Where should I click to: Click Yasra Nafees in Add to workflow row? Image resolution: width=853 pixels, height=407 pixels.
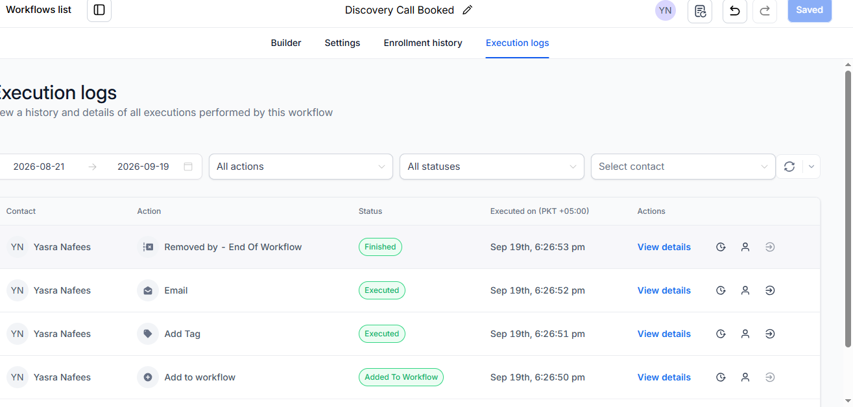pos(62,377)
